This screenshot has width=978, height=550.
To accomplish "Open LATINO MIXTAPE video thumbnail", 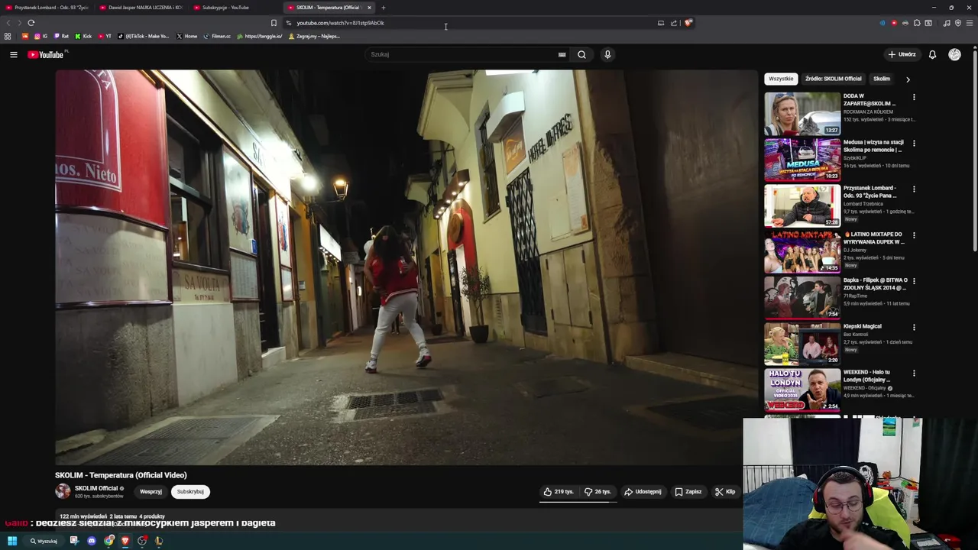I will click(x=802, y=252).
